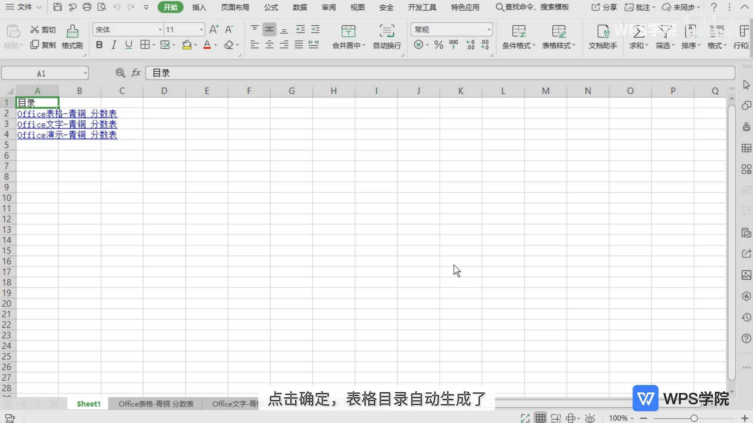
Task: Click the Copy (复制) button
Action: 43,45
